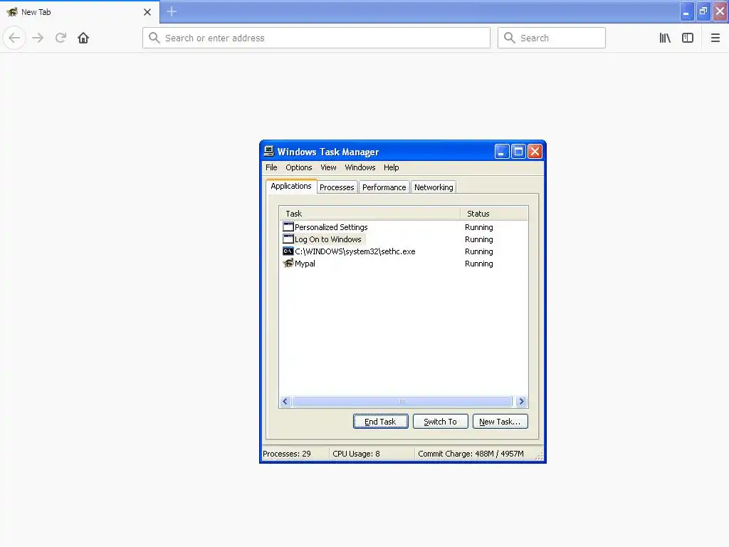729x547 pixels.
Task: Sort by the Status column header
Action: pos(494,214)
